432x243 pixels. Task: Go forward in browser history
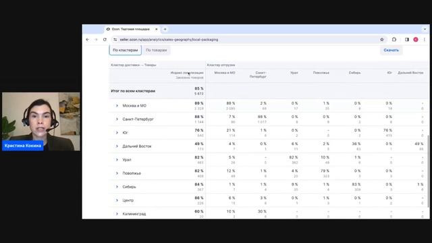click(x=96, y=40)
